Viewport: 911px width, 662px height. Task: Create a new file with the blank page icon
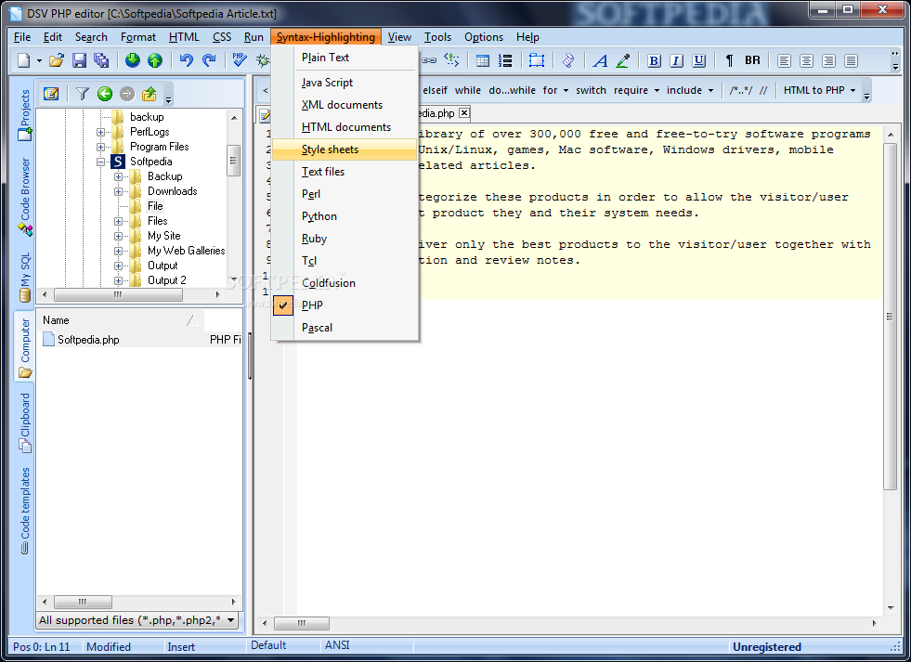tap(24, 60)
